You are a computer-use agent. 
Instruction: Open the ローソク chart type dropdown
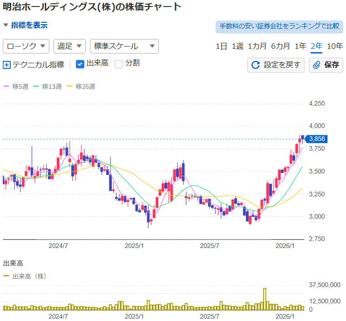pyautogui.click(x=26, y=46)
